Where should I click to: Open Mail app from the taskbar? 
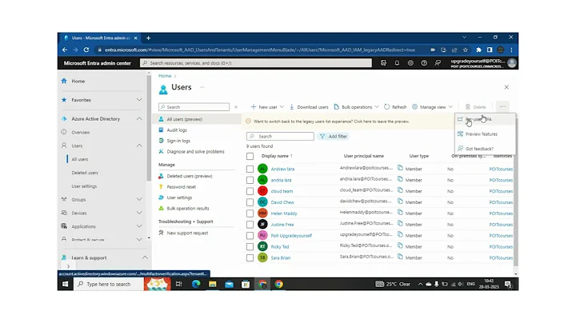pyautogui.click(x=230, y=284)
